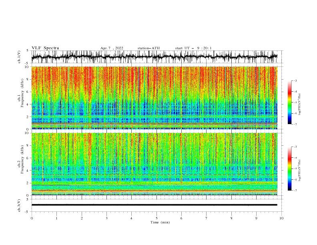Click time axis tick label "5"

pos(156,218)
